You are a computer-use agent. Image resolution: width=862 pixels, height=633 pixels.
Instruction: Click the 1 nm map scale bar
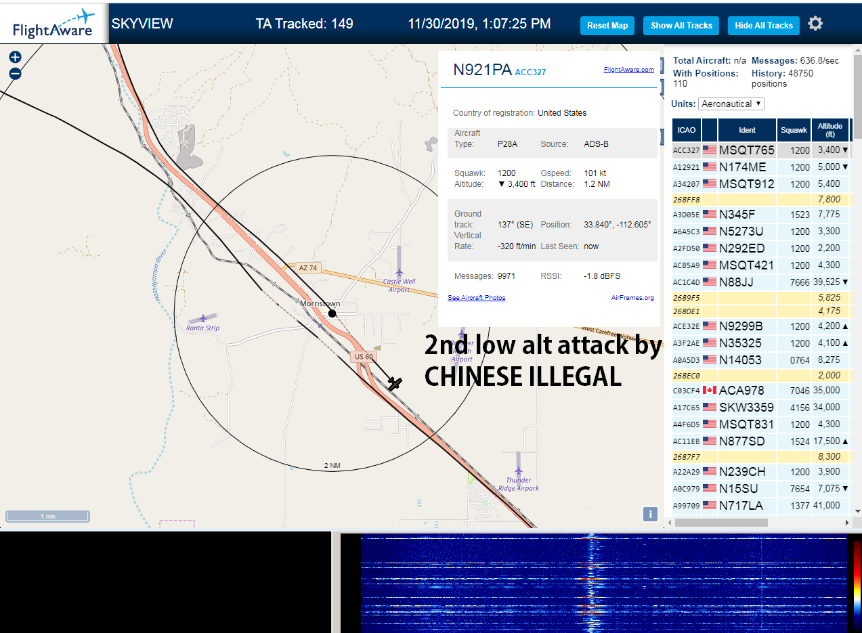(47, 516)
